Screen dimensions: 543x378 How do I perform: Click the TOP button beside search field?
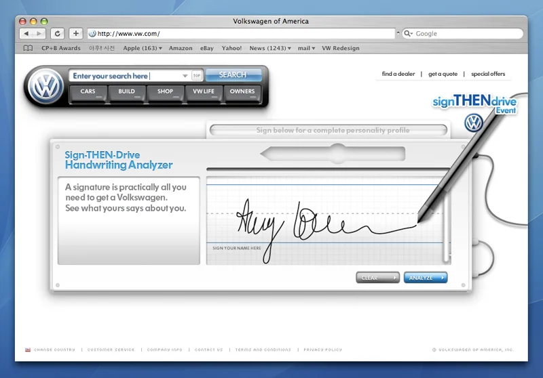pyautogui.click(x=197, y=75)
